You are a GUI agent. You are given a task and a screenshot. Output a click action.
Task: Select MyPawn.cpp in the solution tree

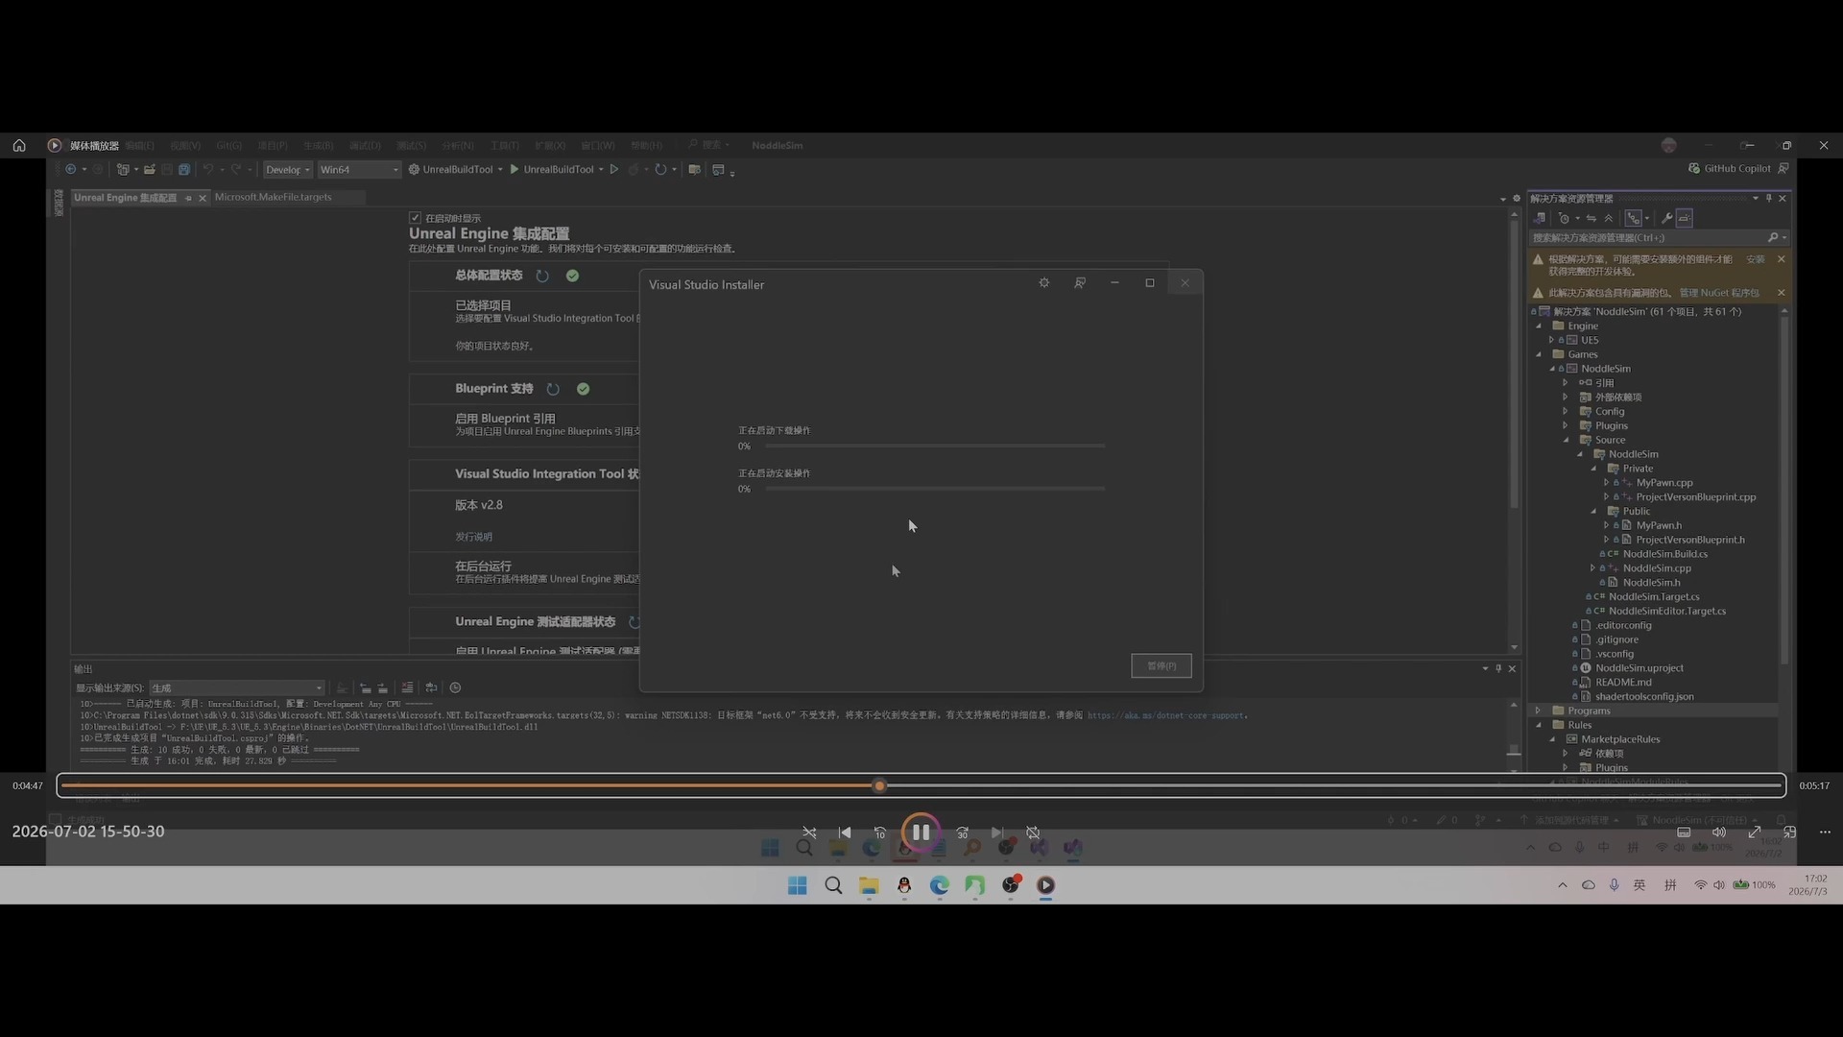1664,483
